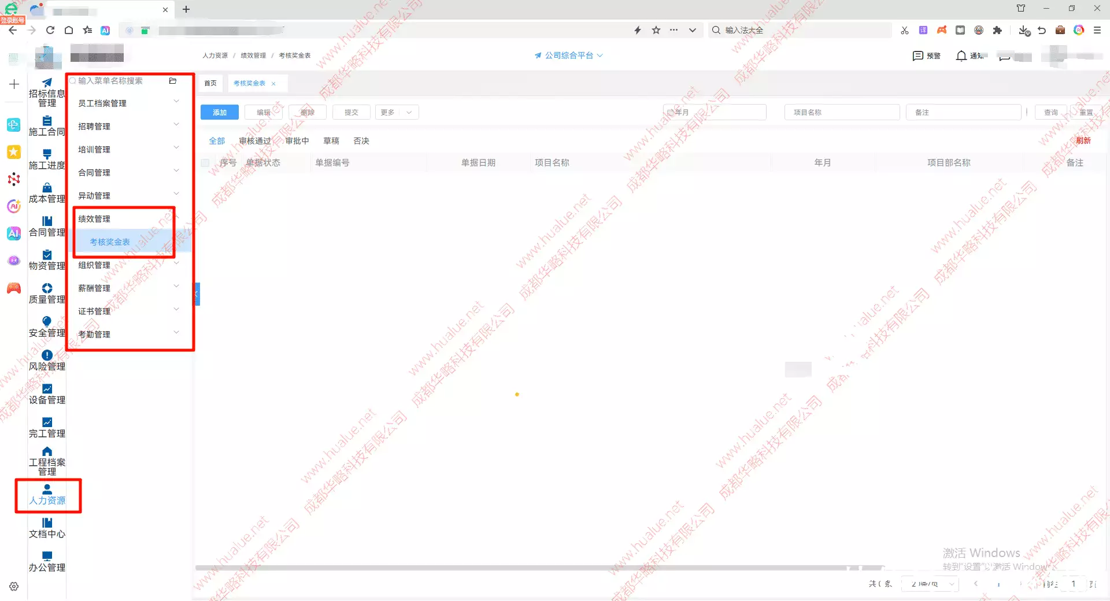Viewport: 1110px width, 601px height.
Task: Click the sidebar collapse handle
Action: click(x=197, y=294)
